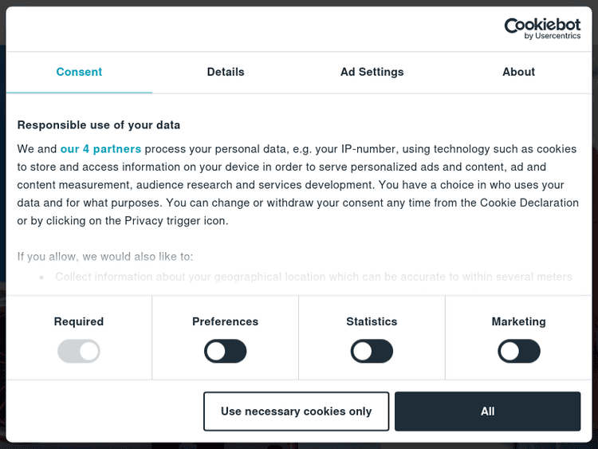Open the "our 4 partners" link
The height and width of the screenshot is (449, 598).
pyautogui.click(x=100, y=149)
